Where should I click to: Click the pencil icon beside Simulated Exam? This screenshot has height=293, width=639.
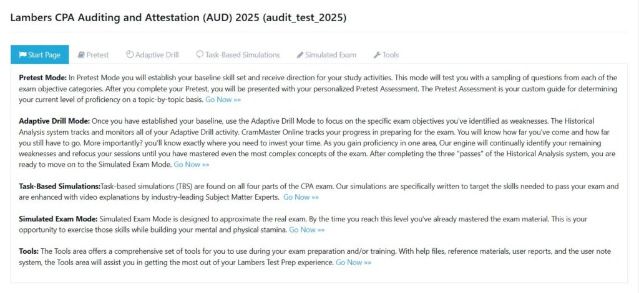pyautogui.click(x=300, y=55)
